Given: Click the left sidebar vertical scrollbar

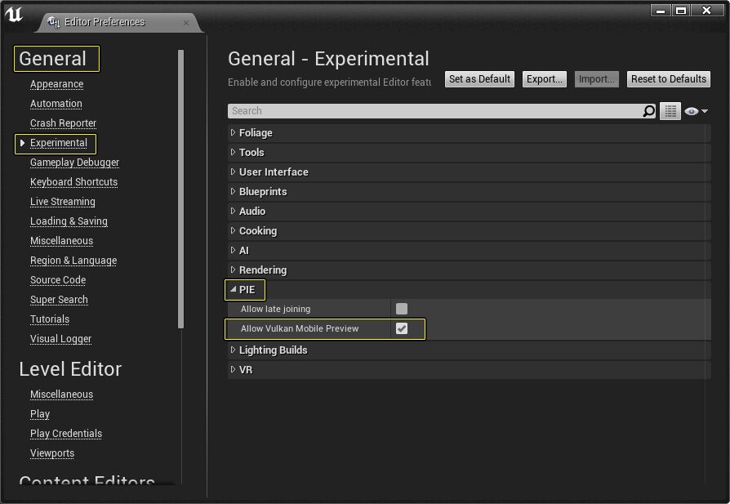Looking at the screenshot, I should (180, 188).
